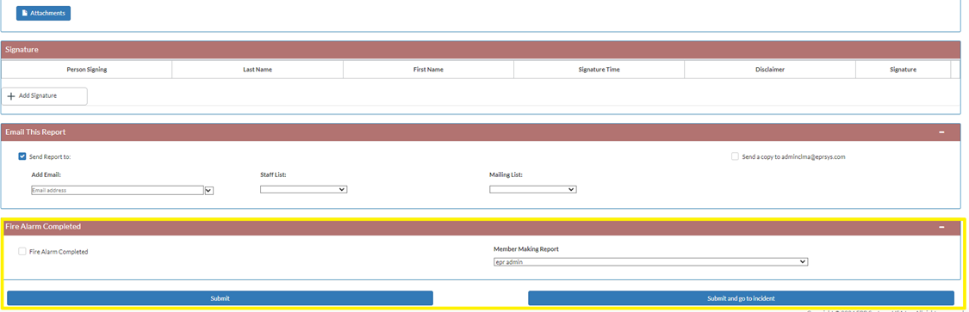Viewport: 969px width, 312px height.
Task: Click Submit and go to incident
Action: coord(741,298)
